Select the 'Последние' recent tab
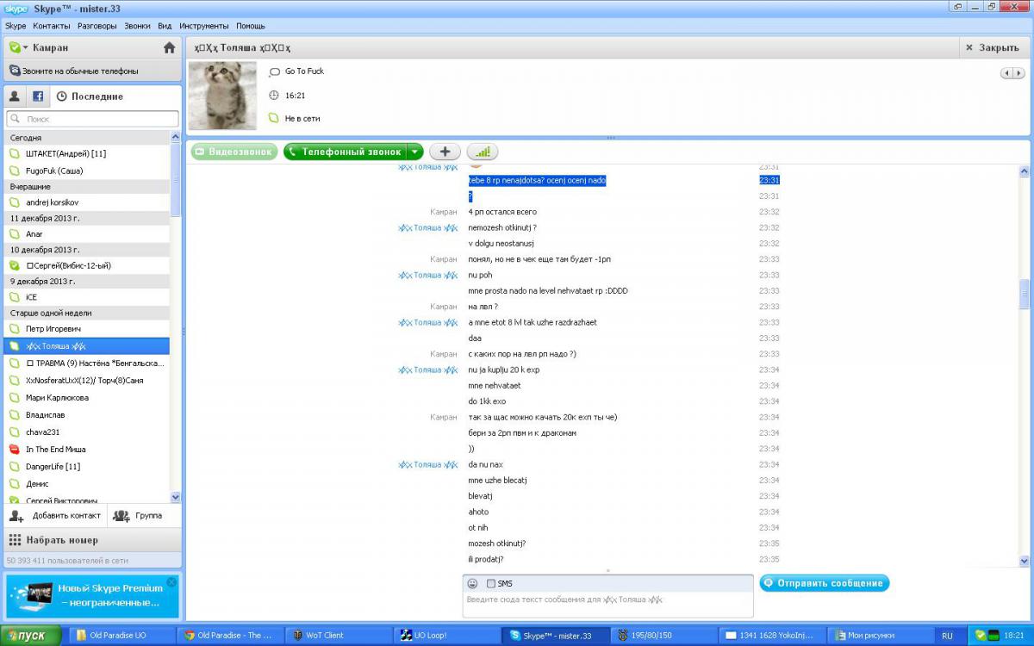Screen dimensions: 1034x646 pos(90,96)
